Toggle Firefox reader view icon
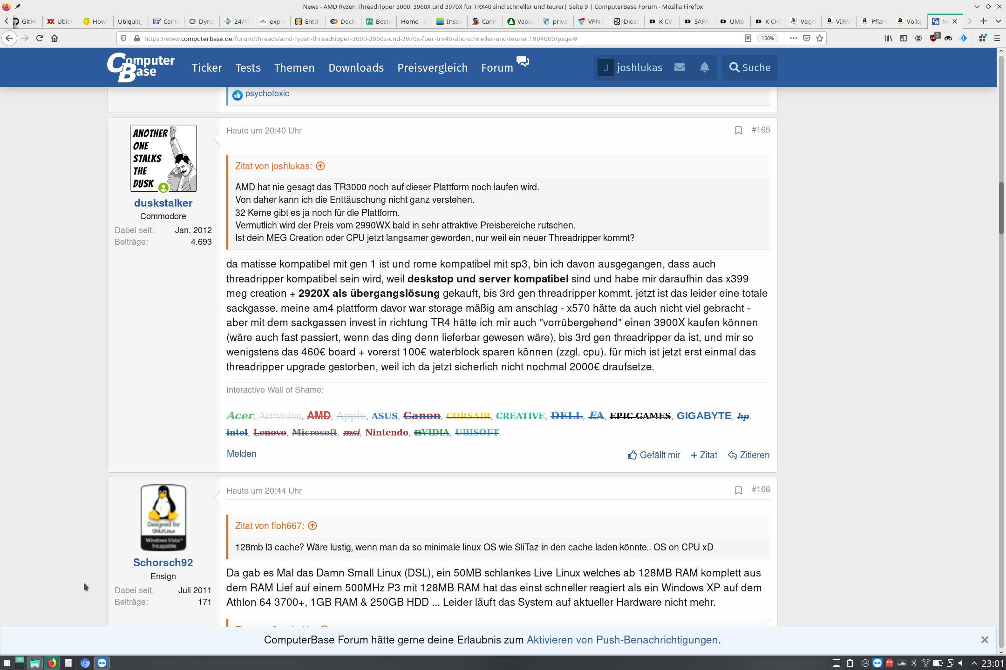This screenshot has width=1006, height=670. pyautogui.click(x=748, y=38)
